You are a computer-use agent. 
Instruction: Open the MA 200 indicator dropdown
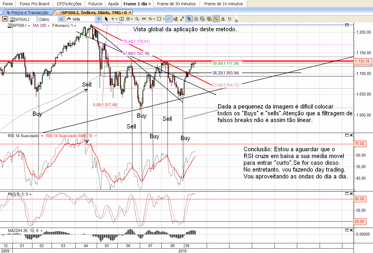(x=49, y=26)
